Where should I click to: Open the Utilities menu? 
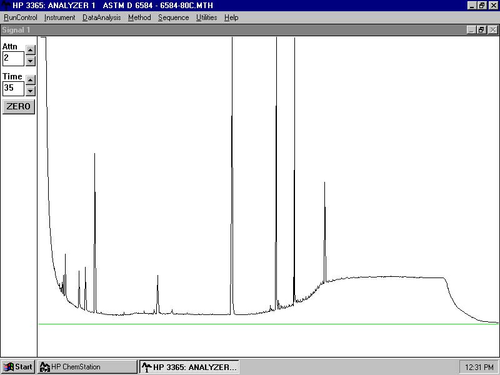coord(206,17)
